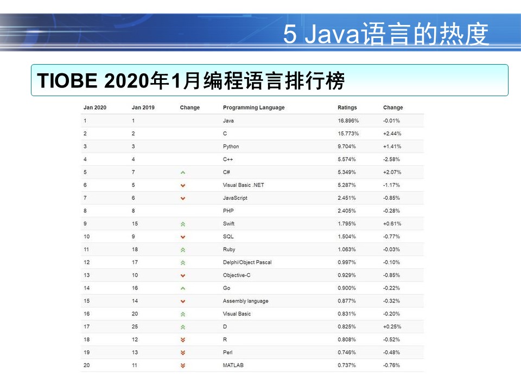Click Java's rating '16.896%'
Viewport: 521px width, 391px height.
(348, 121)
